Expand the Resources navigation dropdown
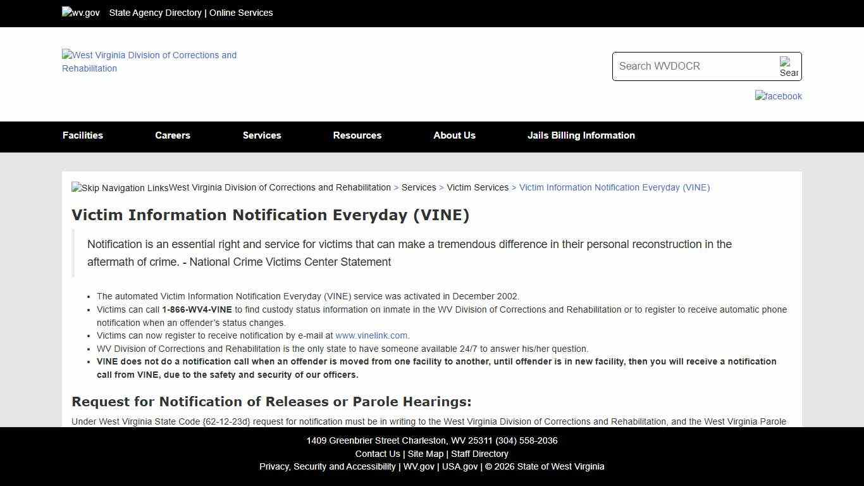 tap(357, 135)
